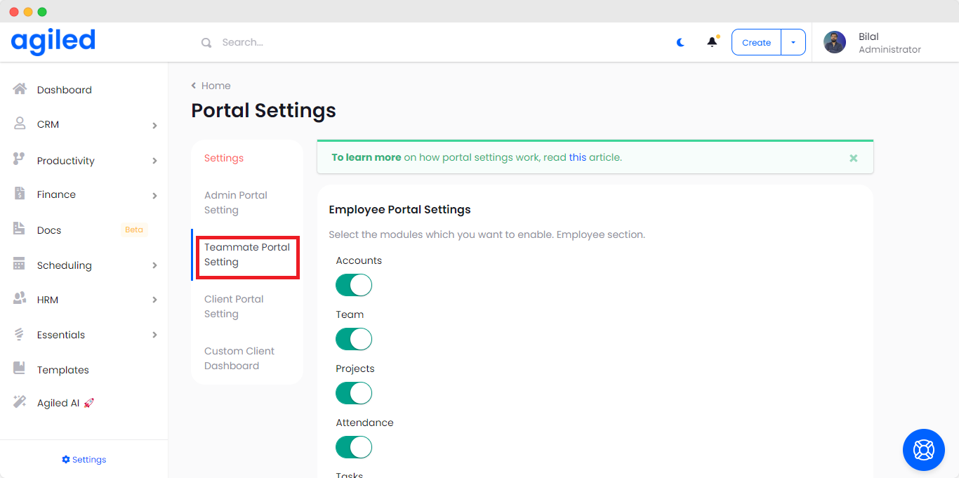The image size is (959, 478).
Task: Open the Create button dropdown arrow
Action: click(793, 42)
